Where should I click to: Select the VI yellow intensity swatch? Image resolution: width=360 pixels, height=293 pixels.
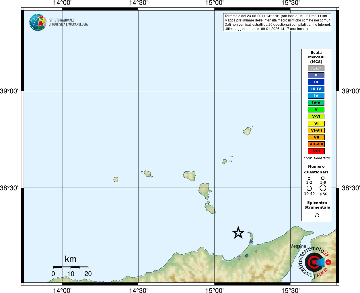tap(316, 124)
